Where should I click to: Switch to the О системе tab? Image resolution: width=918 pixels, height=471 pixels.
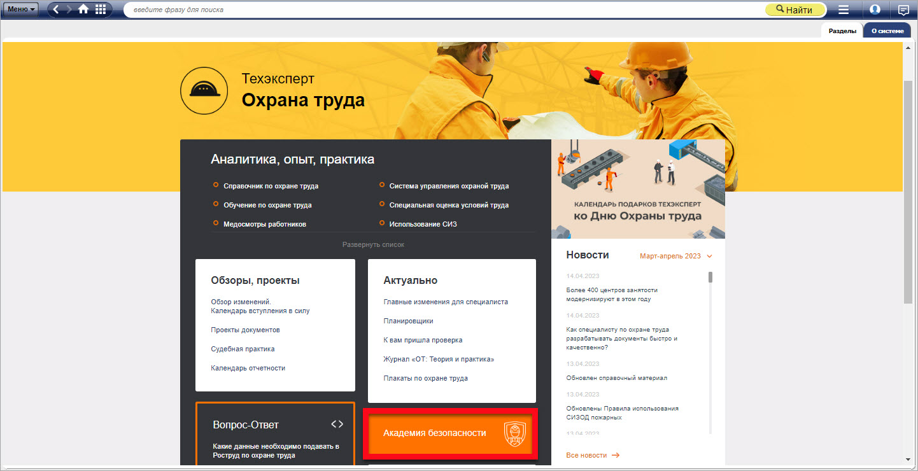pyautogui.click(x=887, y=31)
